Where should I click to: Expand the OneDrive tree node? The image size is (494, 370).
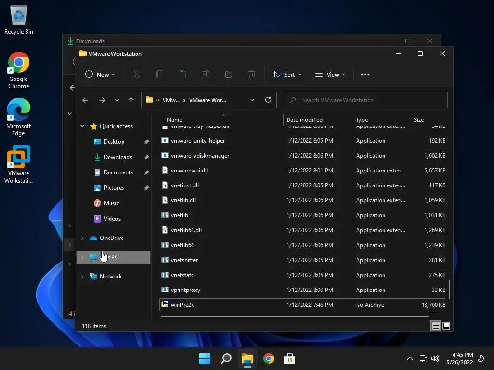(82, 238)
